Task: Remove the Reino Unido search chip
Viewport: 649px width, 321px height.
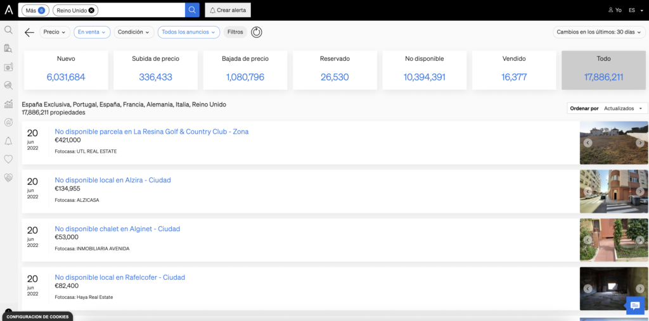Action: click(x=91, y=10)
